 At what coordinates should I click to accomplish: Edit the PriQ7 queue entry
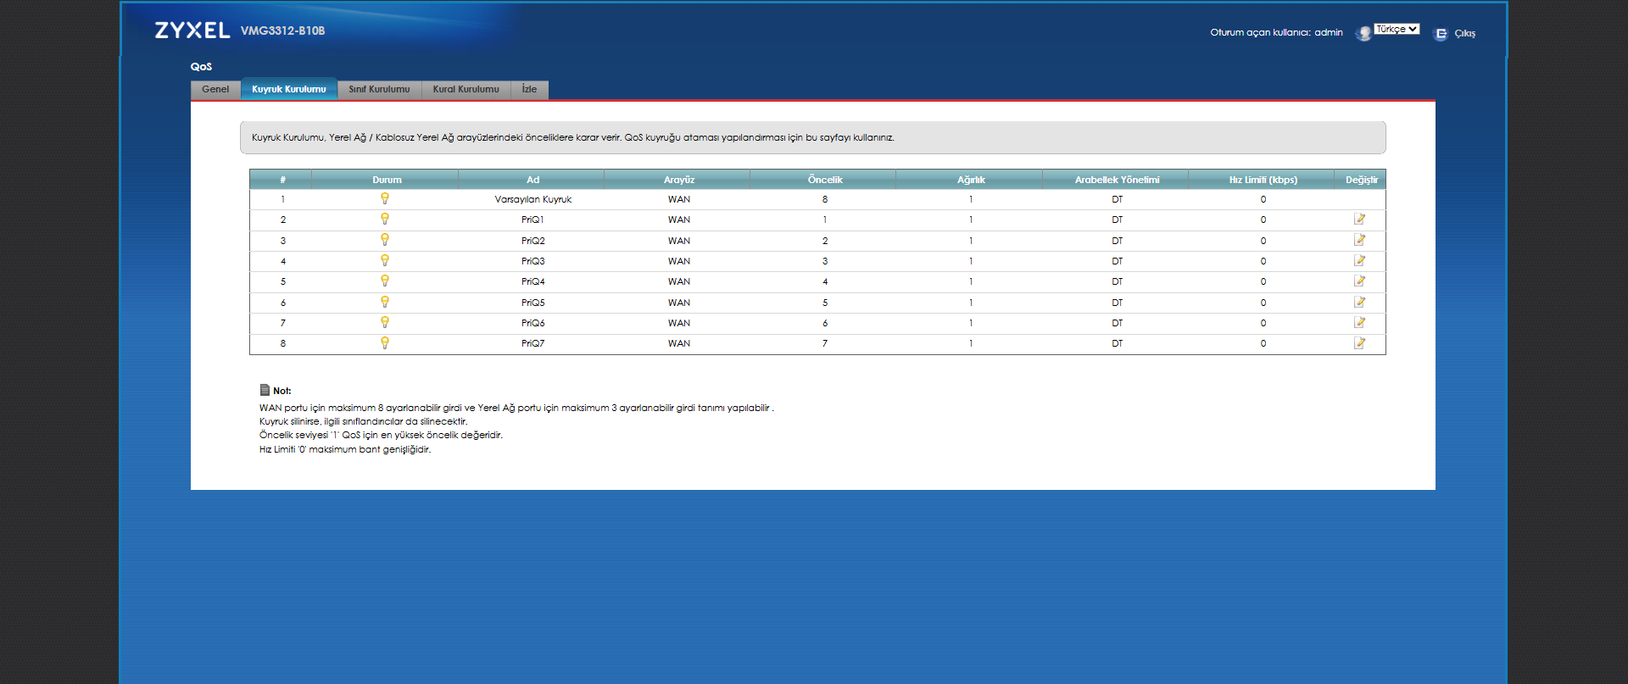tap(1359, 343)
